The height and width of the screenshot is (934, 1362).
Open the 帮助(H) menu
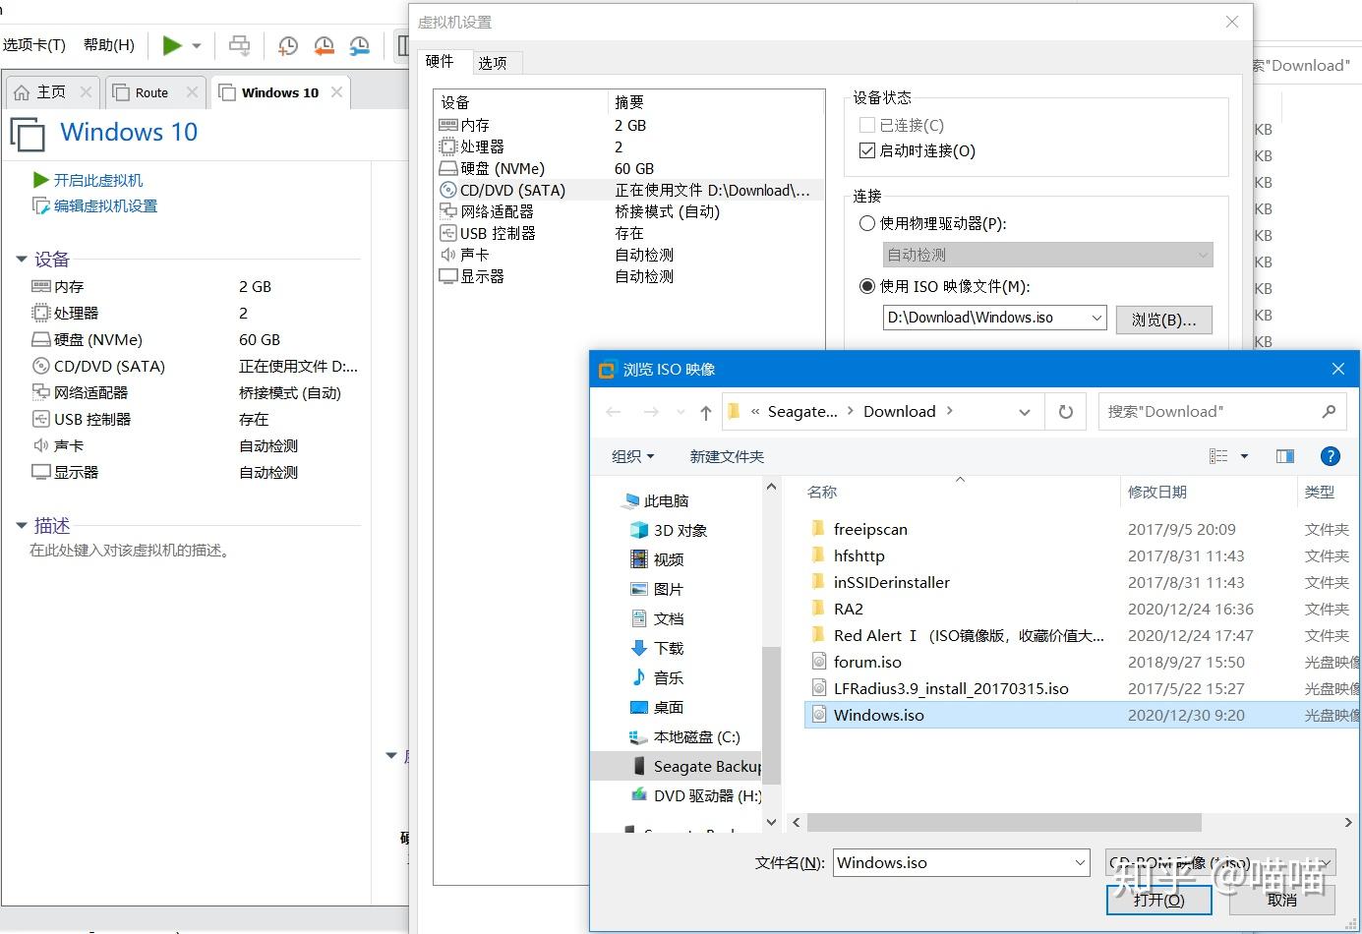[109, 45]
